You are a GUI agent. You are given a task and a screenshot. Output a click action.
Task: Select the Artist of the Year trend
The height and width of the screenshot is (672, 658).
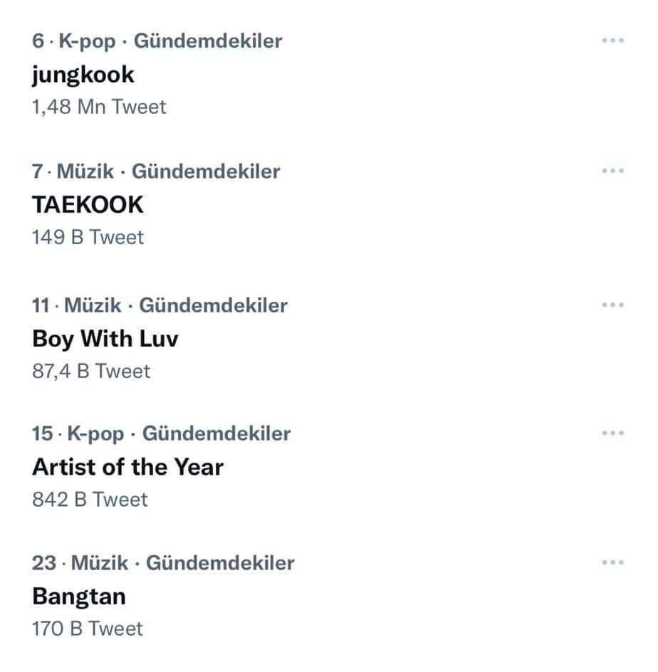(127, 467)
